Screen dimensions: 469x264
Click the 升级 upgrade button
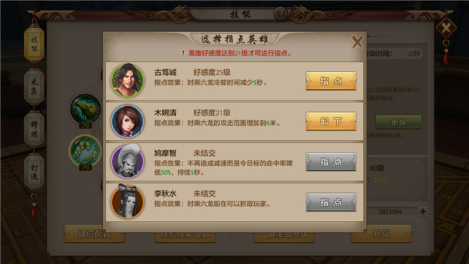[381, 233]
